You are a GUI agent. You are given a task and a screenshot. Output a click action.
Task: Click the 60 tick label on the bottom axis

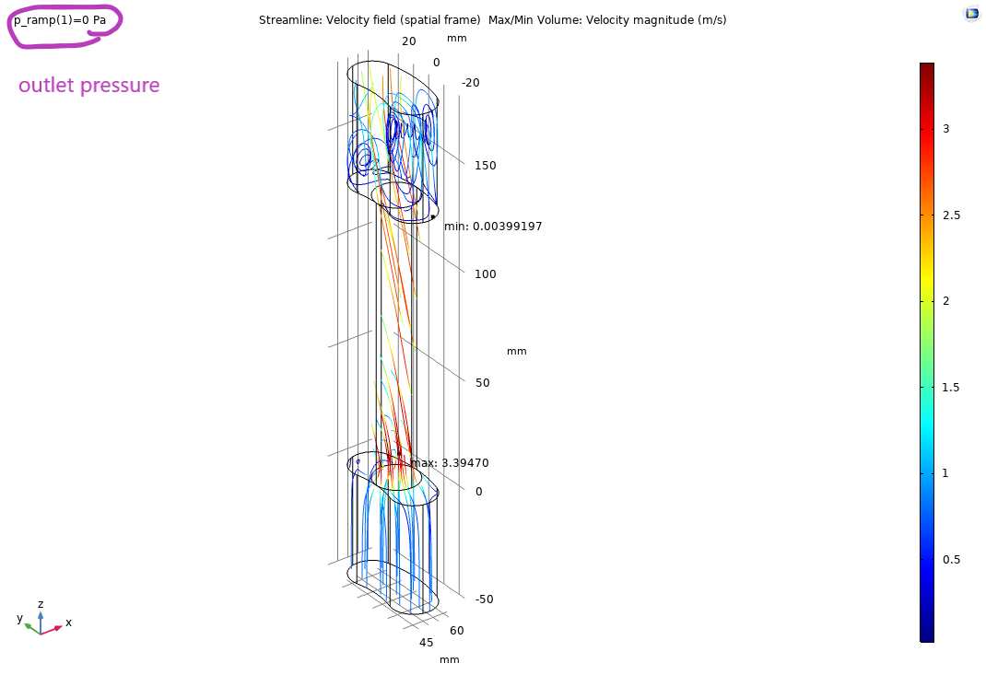(x=457, y=631)
